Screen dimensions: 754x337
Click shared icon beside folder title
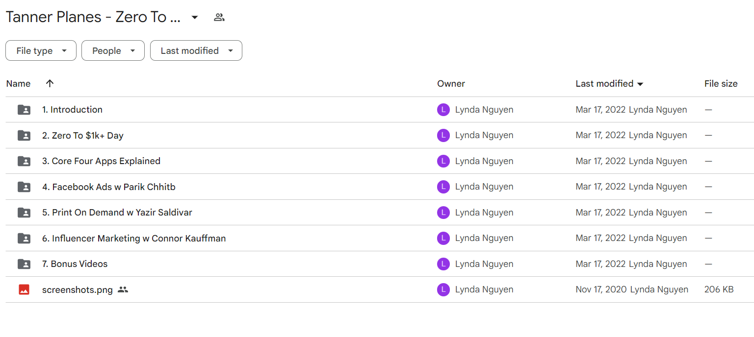(219, 18)
